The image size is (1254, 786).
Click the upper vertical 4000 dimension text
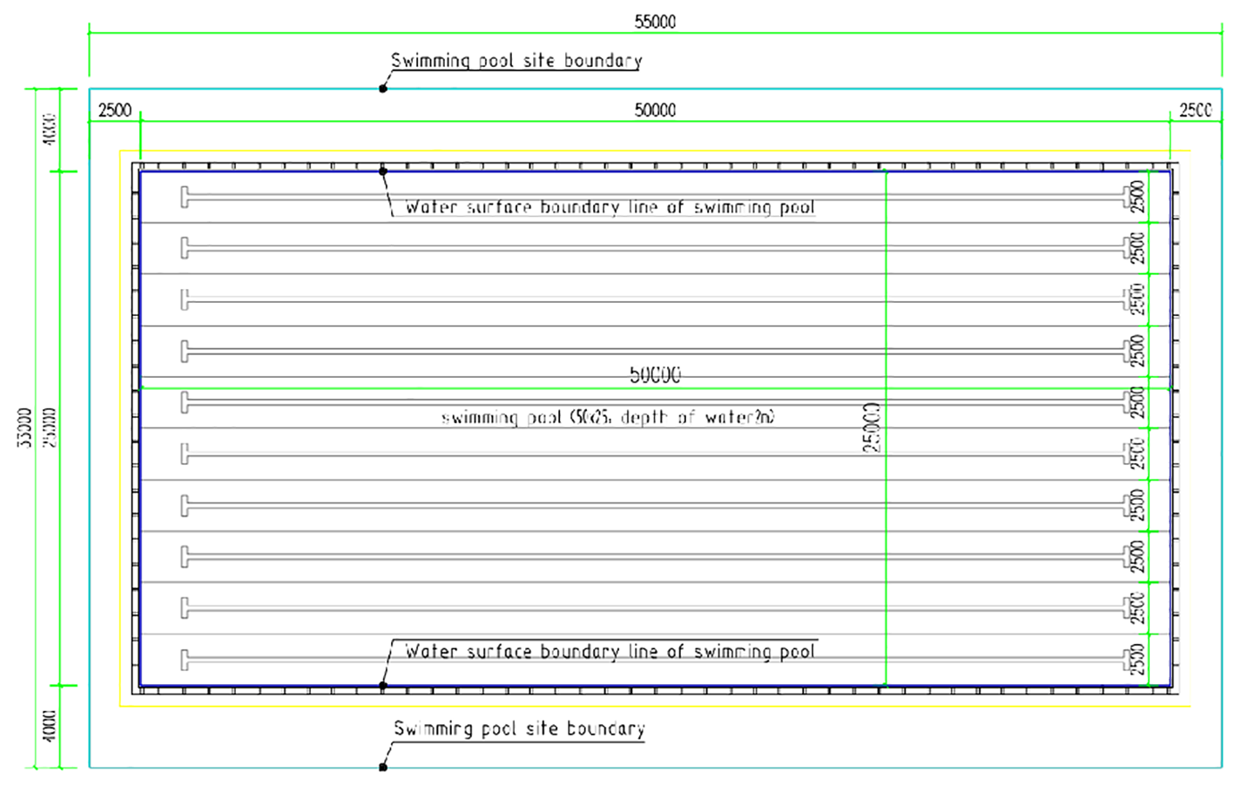[49, 129]
